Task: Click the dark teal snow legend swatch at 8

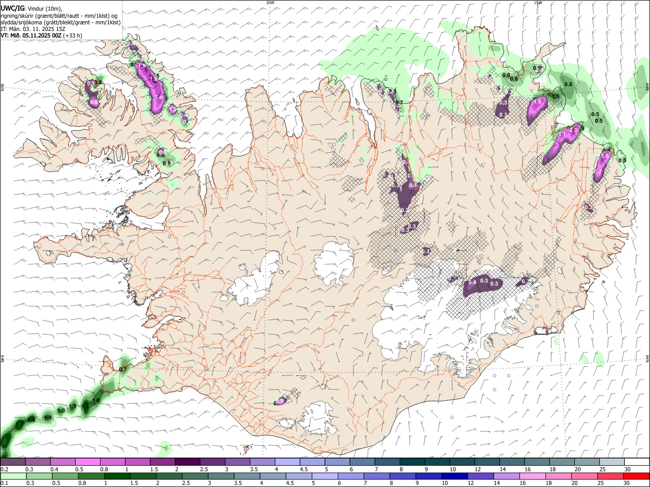Action: pyautogui.click(x=412, y=462)
